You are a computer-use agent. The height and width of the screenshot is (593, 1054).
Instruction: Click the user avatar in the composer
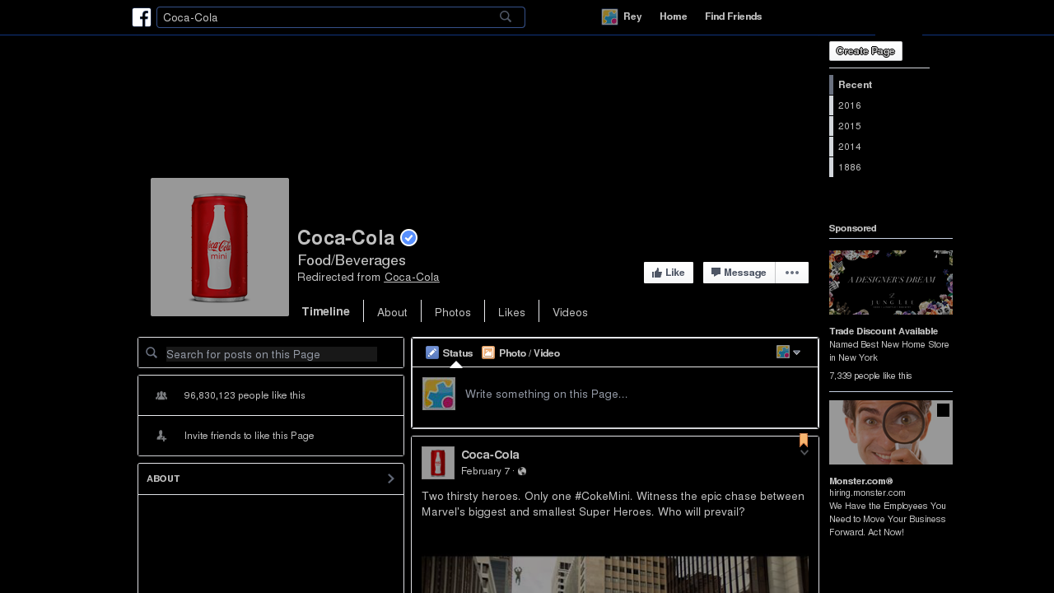(439, 394)
